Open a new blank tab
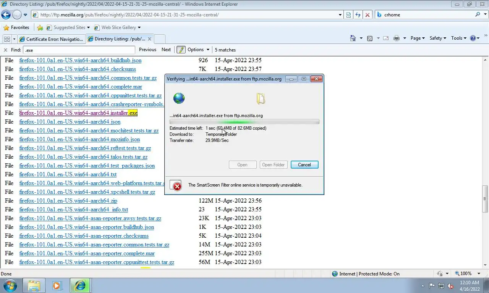Screen dimensions: 489x293 pyautogui.click(x=159, y=39)
